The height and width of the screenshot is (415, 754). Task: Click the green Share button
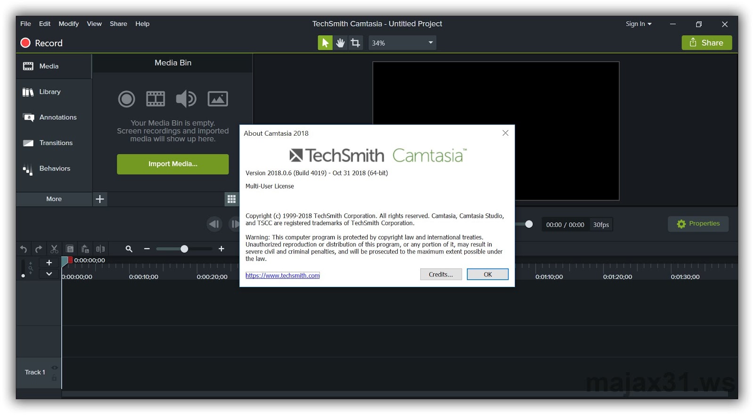(706, 42)
